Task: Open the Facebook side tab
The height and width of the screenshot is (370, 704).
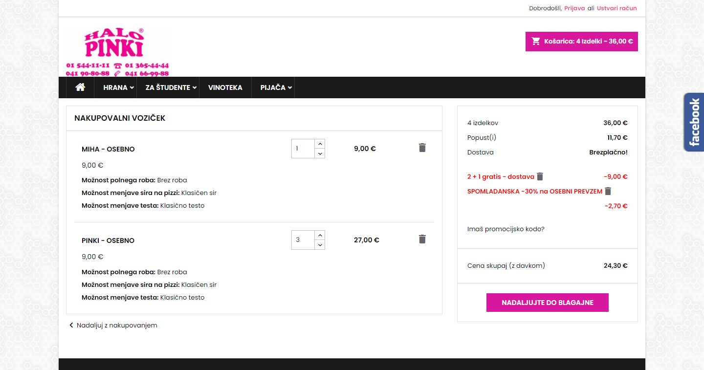Action: point(694,122)
